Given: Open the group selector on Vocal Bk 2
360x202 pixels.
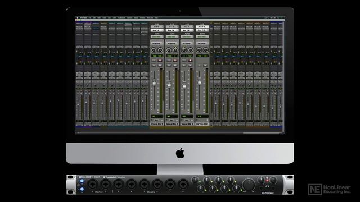Looking at the screenshot, I should point(172,43).
